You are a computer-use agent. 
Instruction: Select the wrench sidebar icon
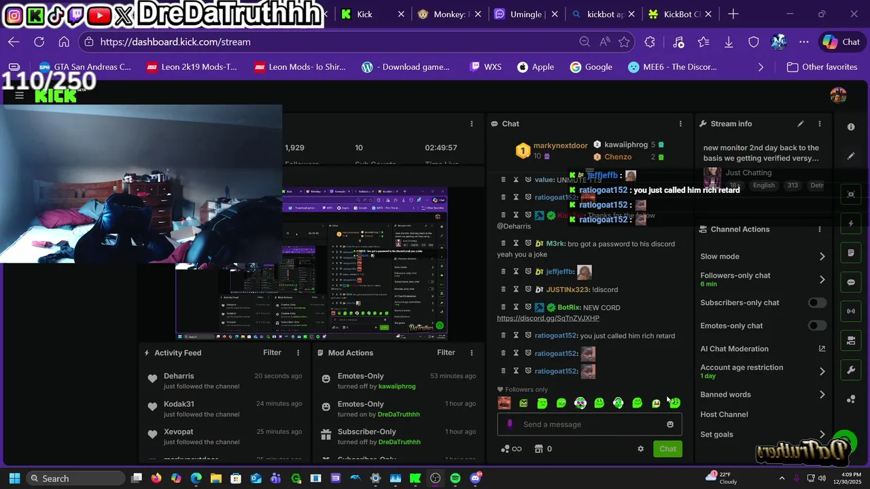(851, 370)
